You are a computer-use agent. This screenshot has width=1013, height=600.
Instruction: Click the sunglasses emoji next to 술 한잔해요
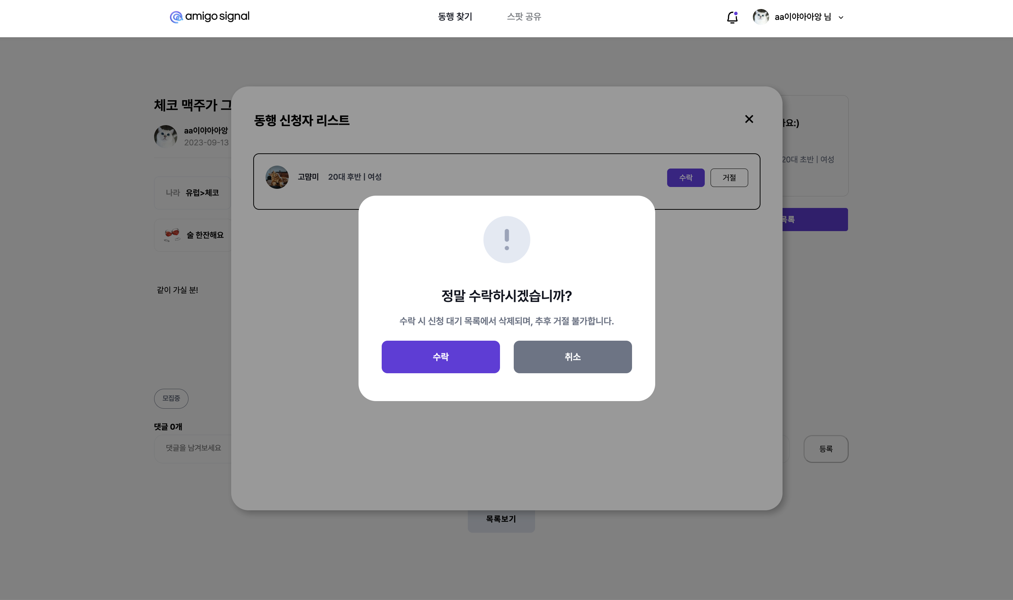pyautogui.click(x=173, y=234)
